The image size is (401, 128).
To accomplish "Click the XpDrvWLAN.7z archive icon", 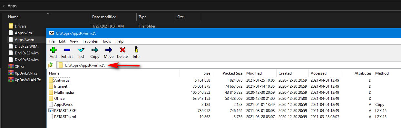I will 11,80.
